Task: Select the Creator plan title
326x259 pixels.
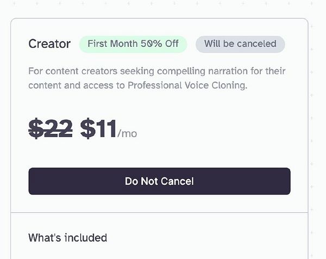Action: 49,44
